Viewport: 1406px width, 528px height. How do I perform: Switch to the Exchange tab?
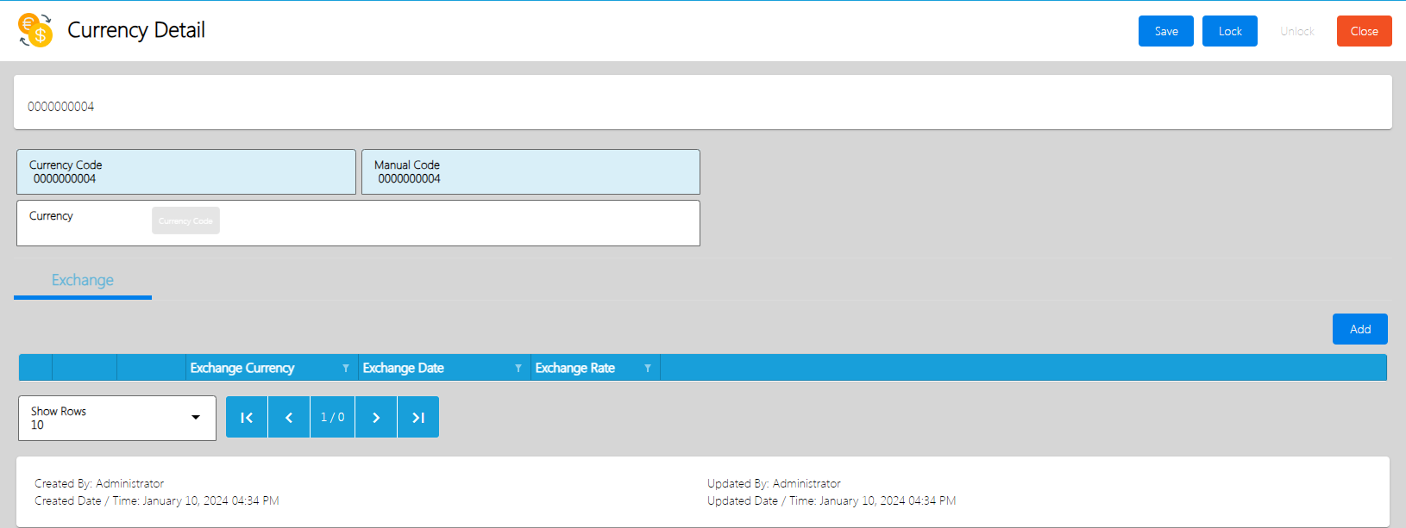point(83,280)
